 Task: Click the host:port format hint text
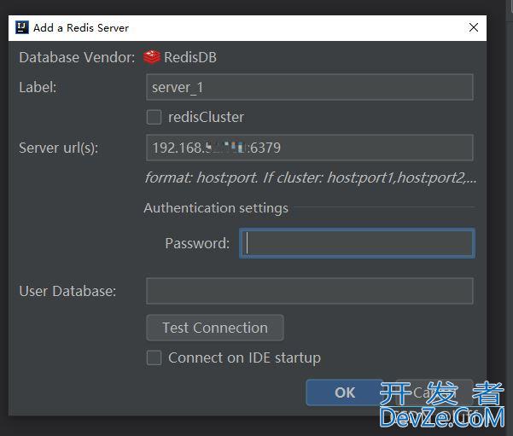coord(310,177)
